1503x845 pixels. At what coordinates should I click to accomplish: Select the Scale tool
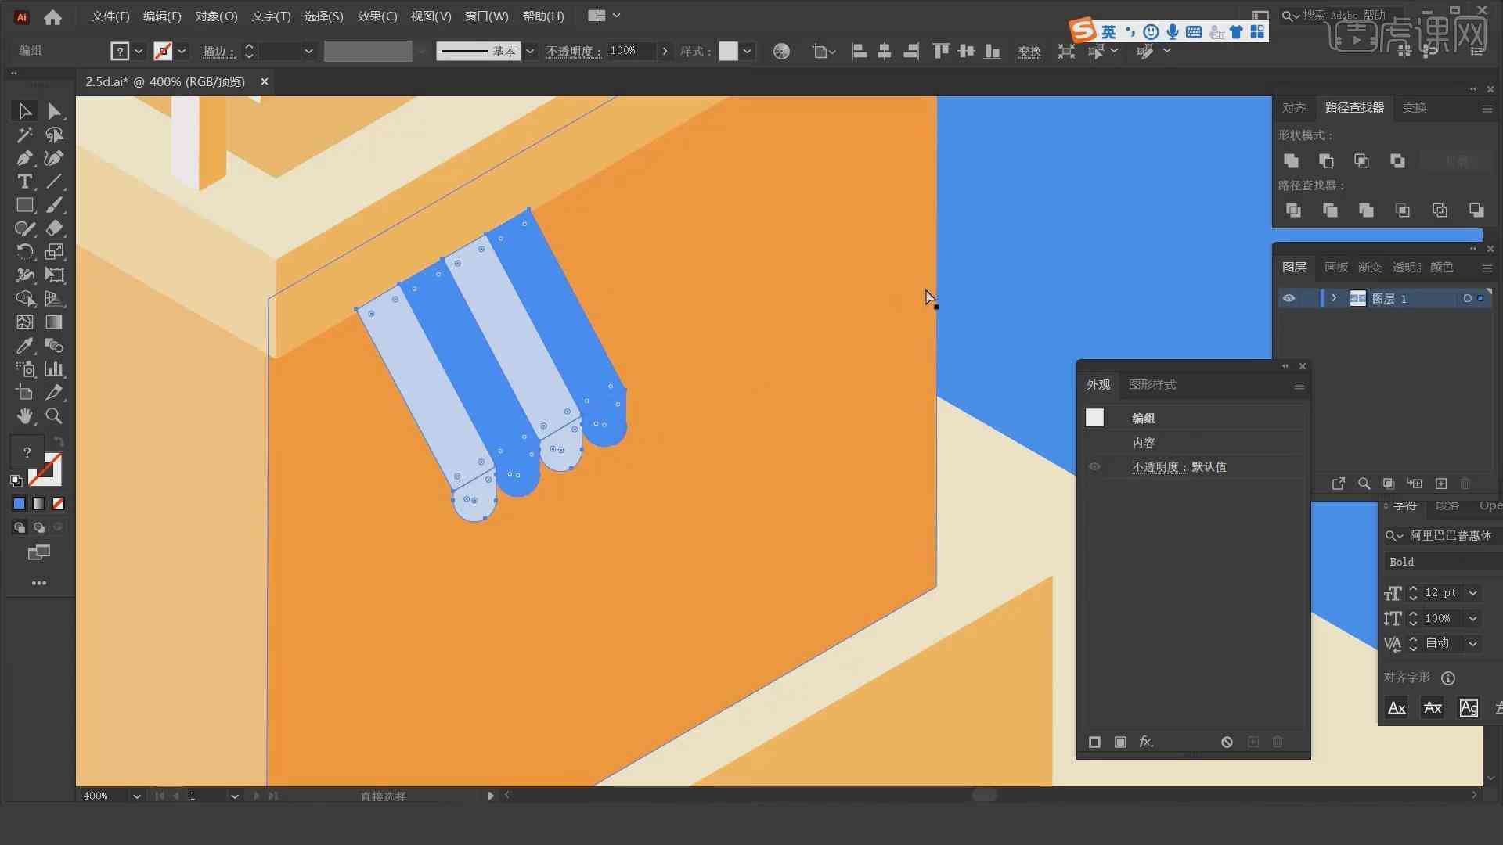[54, 252]
